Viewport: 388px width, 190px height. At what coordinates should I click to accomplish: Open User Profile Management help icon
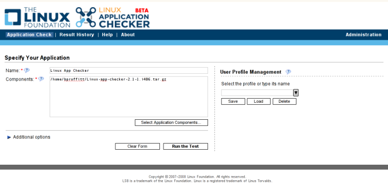click(288, 72)
